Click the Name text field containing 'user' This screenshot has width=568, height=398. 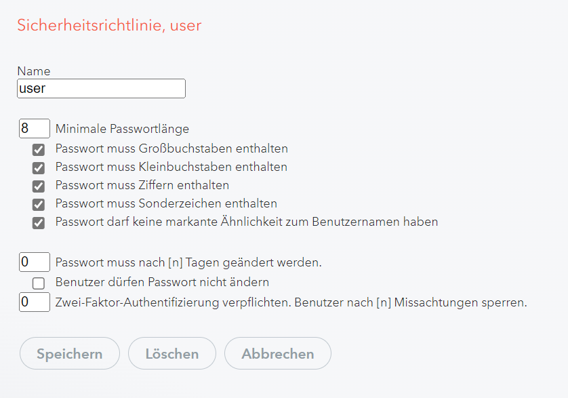(101, 89)
